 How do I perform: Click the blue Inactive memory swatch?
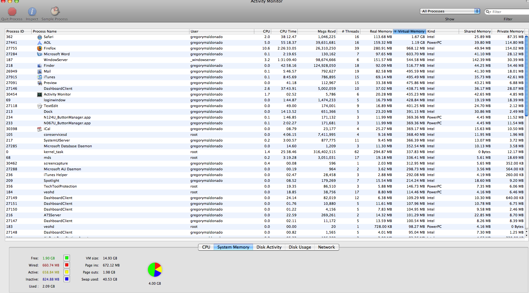coord(67,279)
